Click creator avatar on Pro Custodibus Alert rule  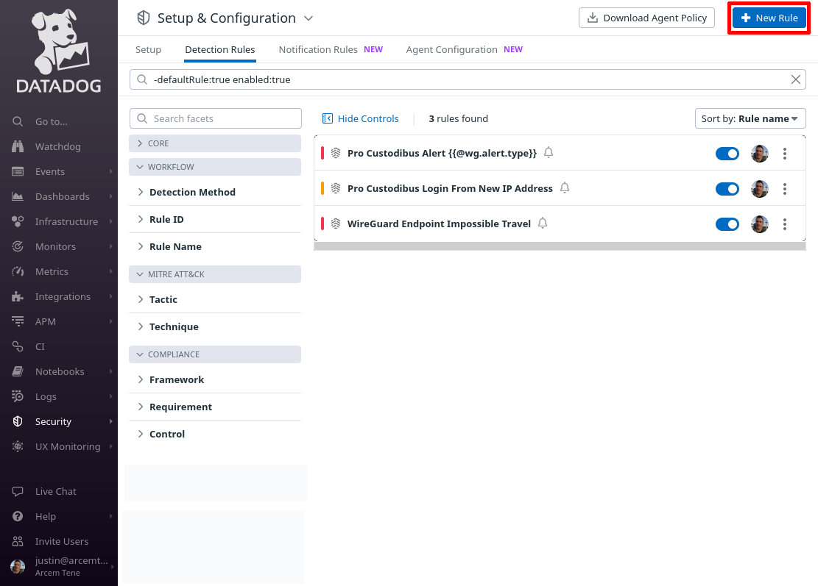pyautogui.click(x=760, y=154)
